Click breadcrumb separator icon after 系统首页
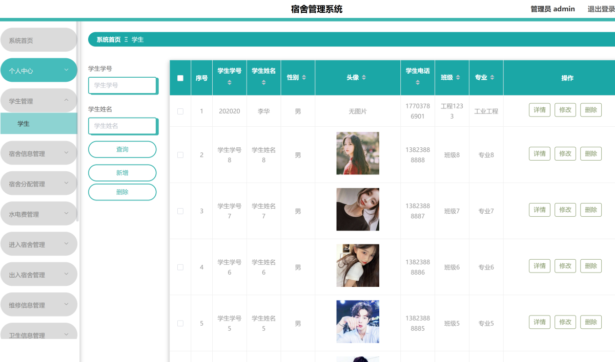 (x=126, y=39)
